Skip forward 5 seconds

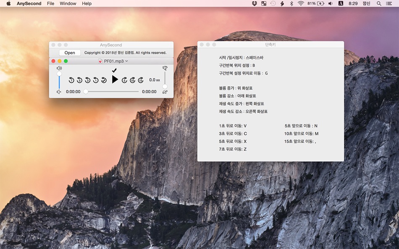pyautogui.click(x=125, y=80)
